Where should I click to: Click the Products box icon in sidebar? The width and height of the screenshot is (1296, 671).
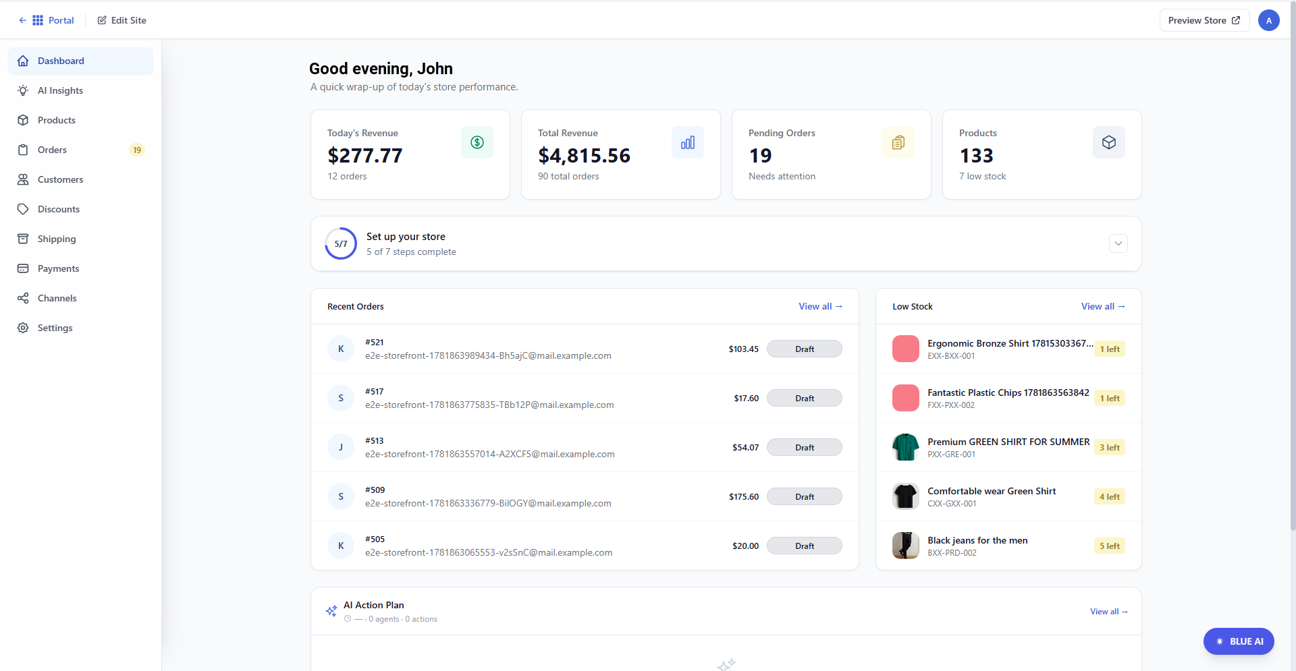click(x=23, y=120)
